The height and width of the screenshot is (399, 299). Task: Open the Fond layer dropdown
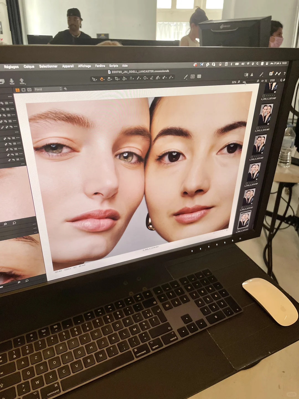click(48, 89)
